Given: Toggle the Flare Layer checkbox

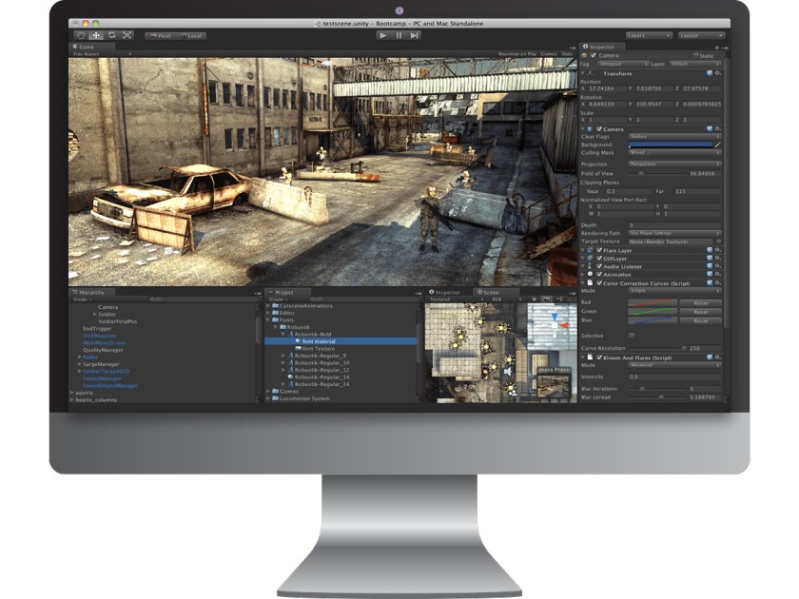Looking at the screenshot, I should coord(599,251).
